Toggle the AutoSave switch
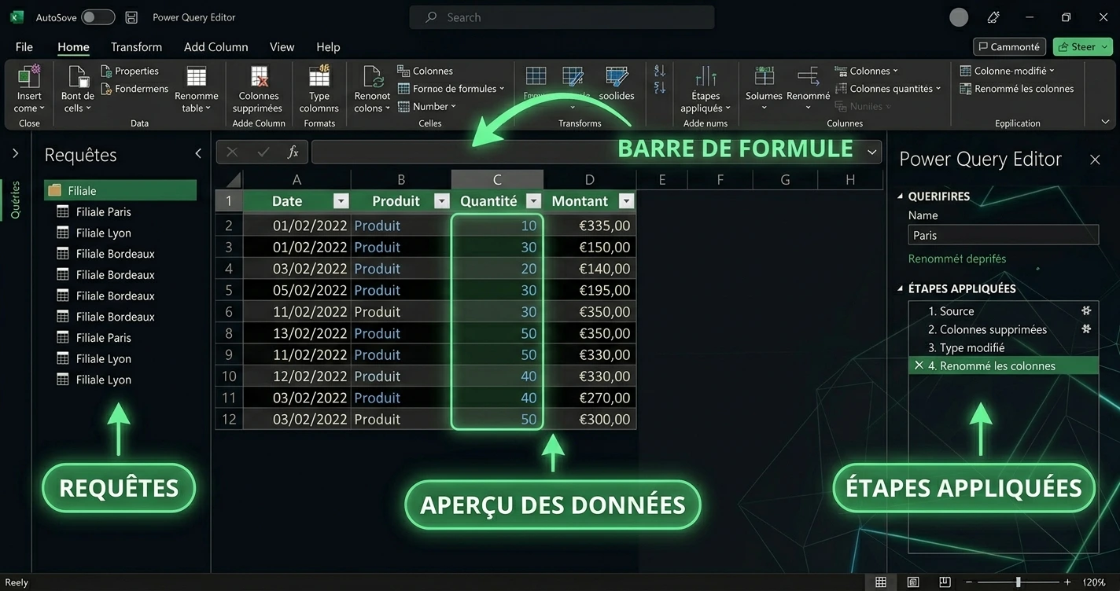 pyautogui.click(x=98, y=17)
